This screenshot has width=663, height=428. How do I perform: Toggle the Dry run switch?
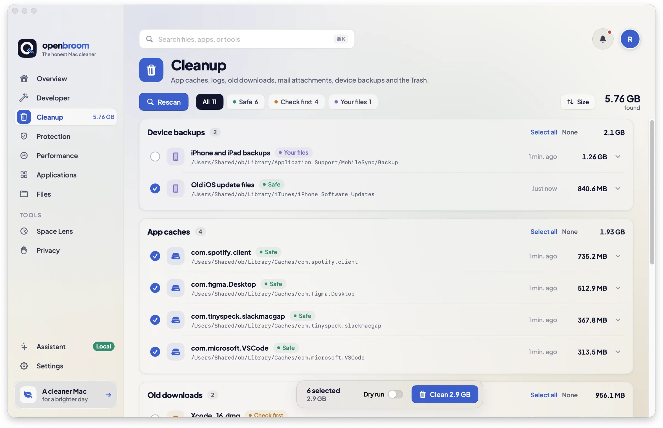395,394
